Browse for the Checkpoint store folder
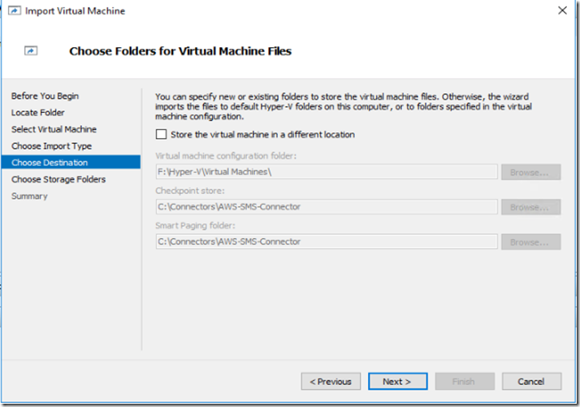The height and width of the screenshot is (407, 580). (x=530, y=207)
